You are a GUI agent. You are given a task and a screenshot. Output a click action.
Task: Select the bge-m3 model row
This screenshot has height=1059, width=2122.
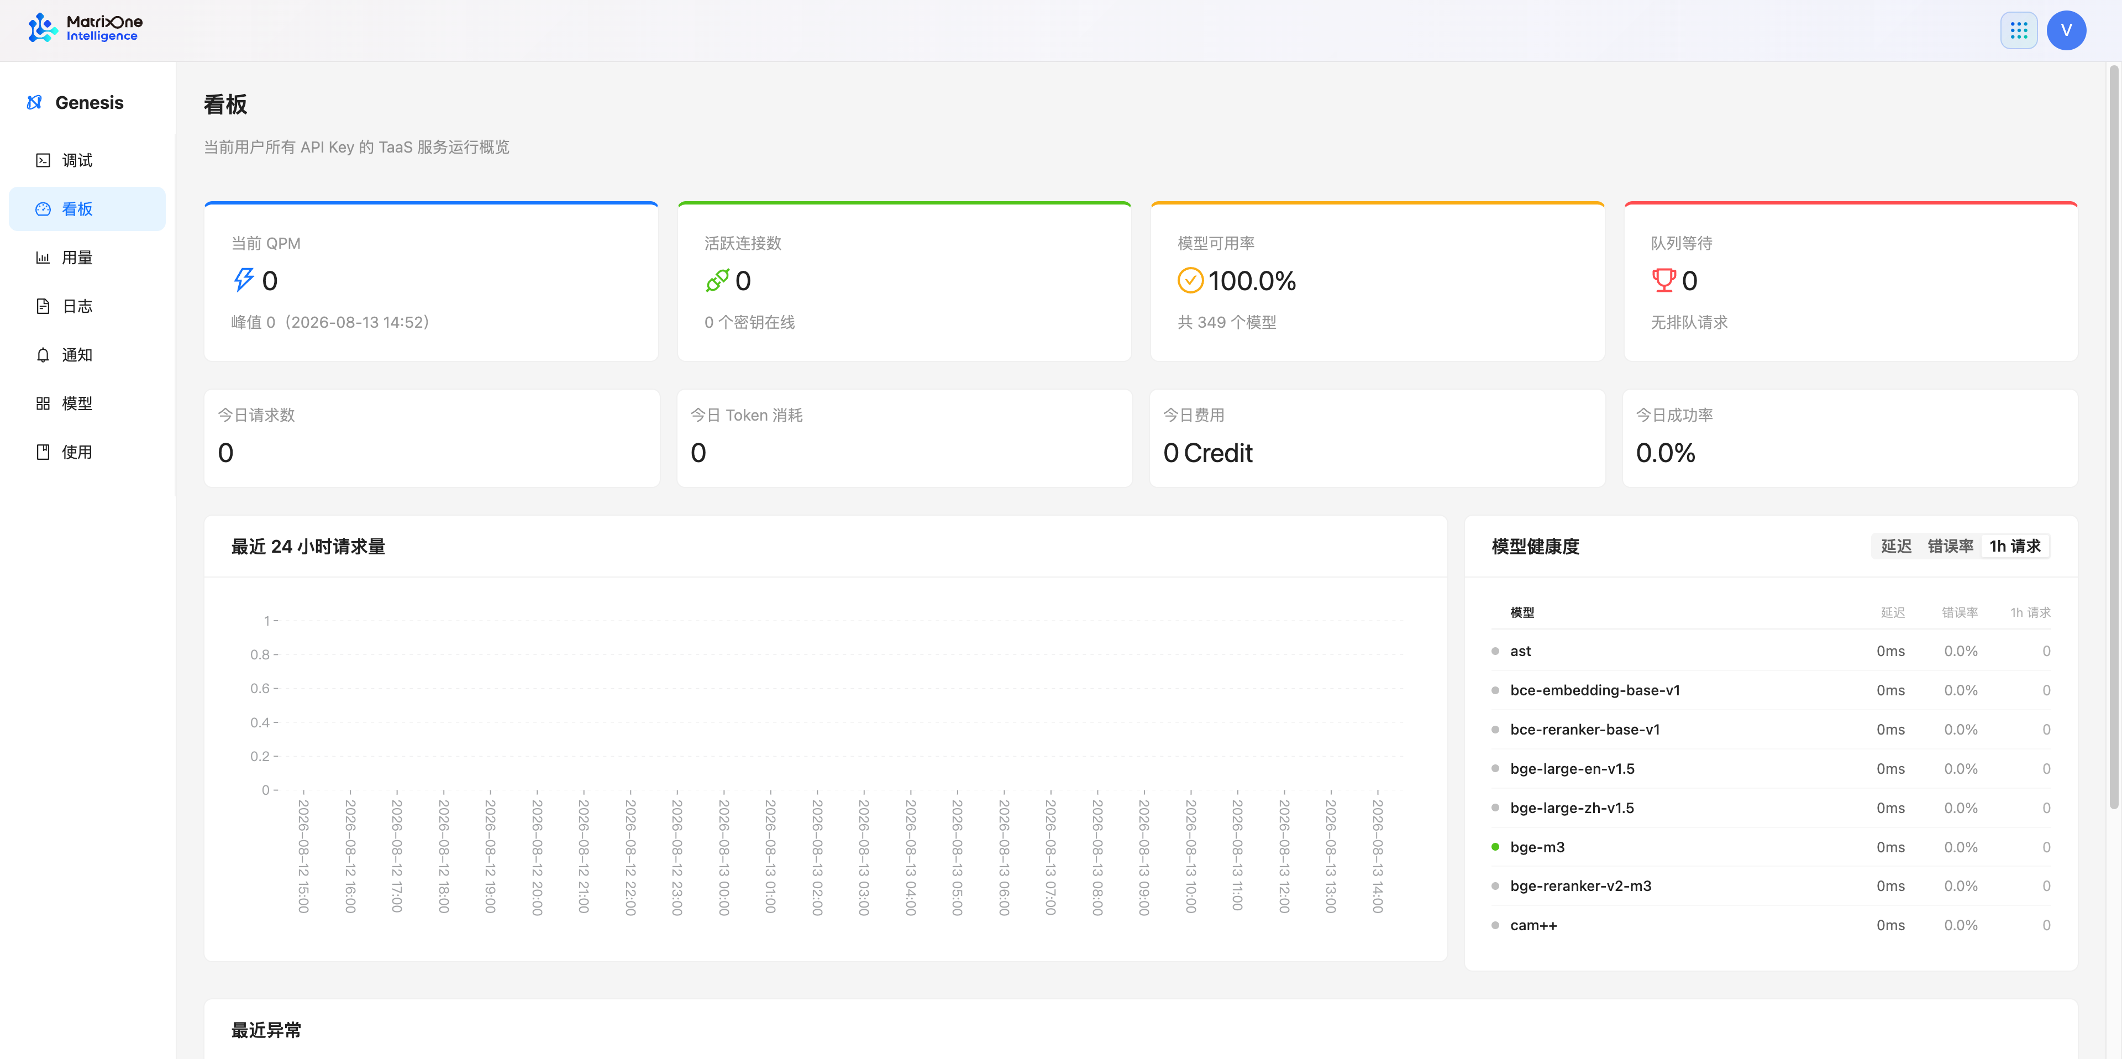[1771, 847]
